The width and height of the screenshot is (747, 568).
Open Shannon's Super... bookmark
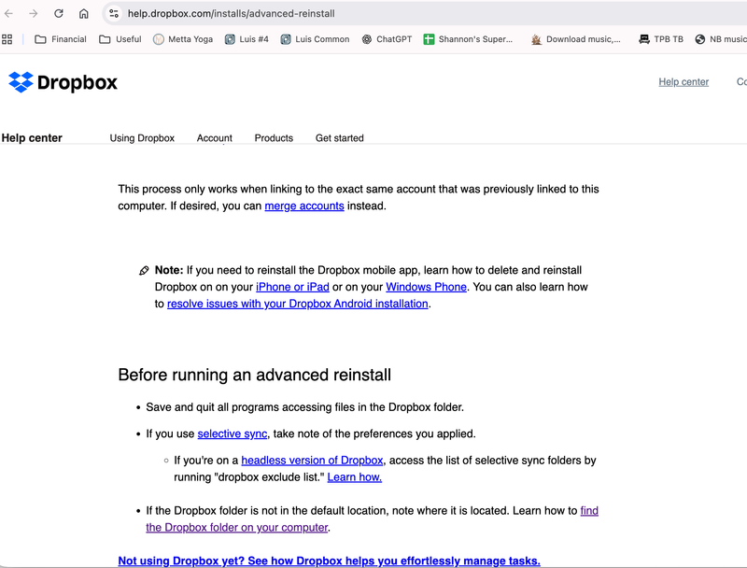click(468, 39)
